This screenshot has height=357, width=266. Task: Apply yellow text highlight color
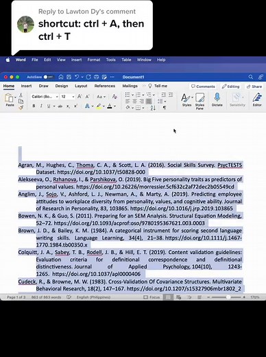pos(99,106)
